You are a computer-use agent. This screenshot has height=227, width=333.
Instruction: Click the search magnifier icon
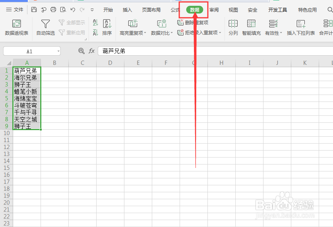[330, 10]
